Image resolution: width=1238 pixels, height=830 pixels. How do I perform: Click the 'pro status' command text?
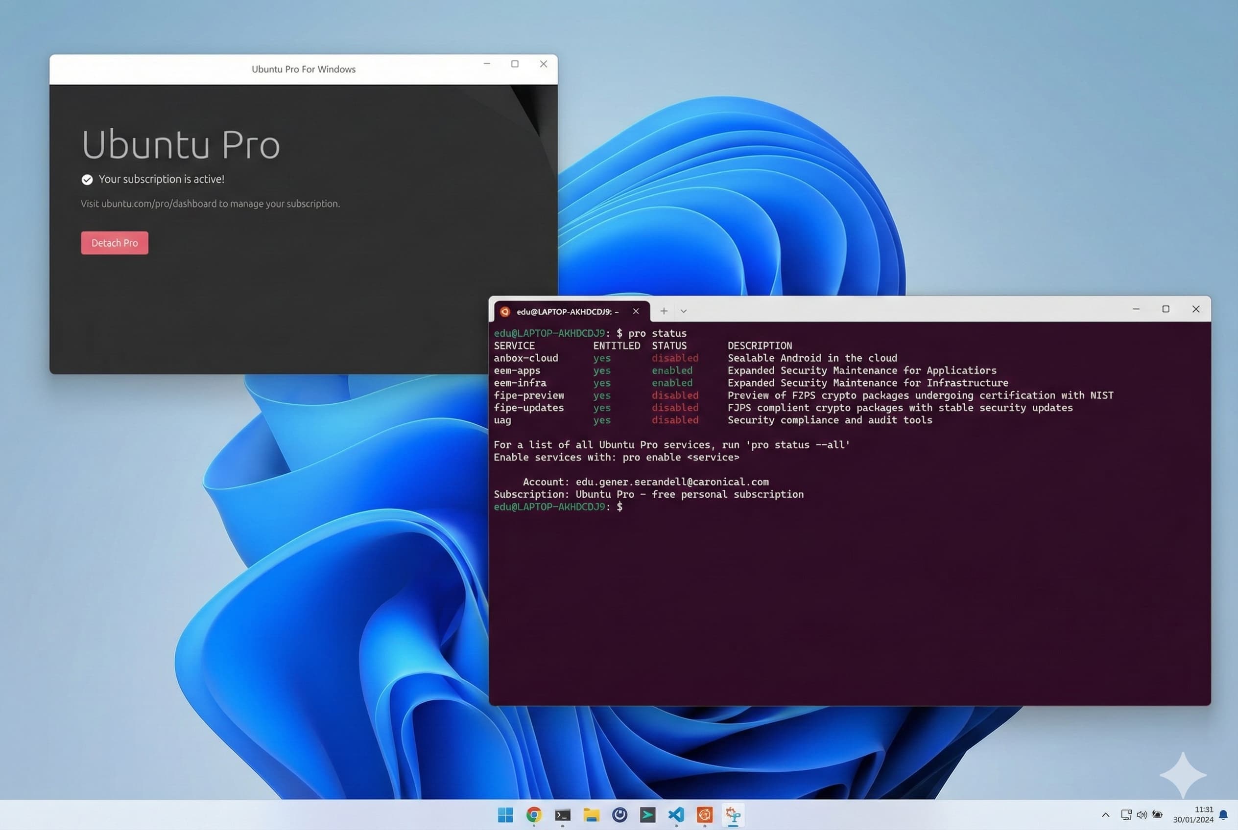tap(657, 333)
